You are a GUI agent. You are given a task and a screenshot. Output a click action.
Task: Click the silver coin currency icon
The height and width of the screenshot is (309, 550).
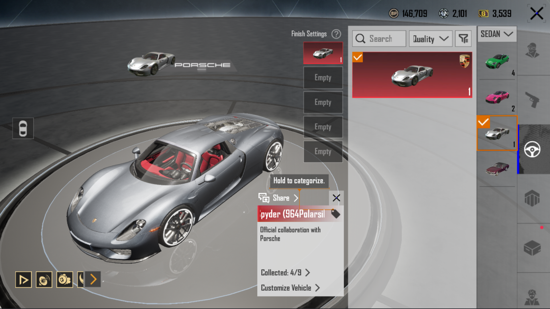click(444, 13)
